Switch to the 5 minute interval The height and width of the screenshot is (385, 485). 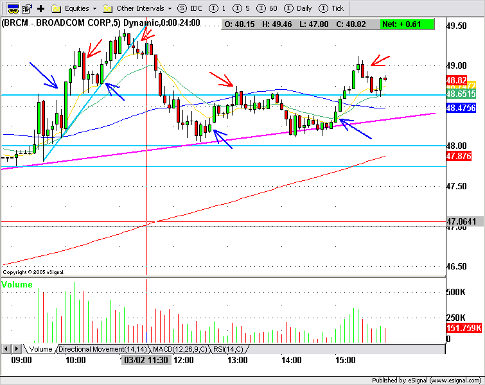pos(241,8)
